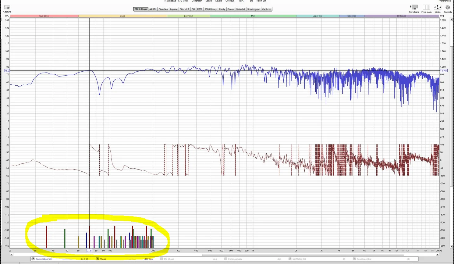Switch to the RT60 Decay tab
Image resolution: width=454 pixels, height=264 pixels.
click(211, 9)
